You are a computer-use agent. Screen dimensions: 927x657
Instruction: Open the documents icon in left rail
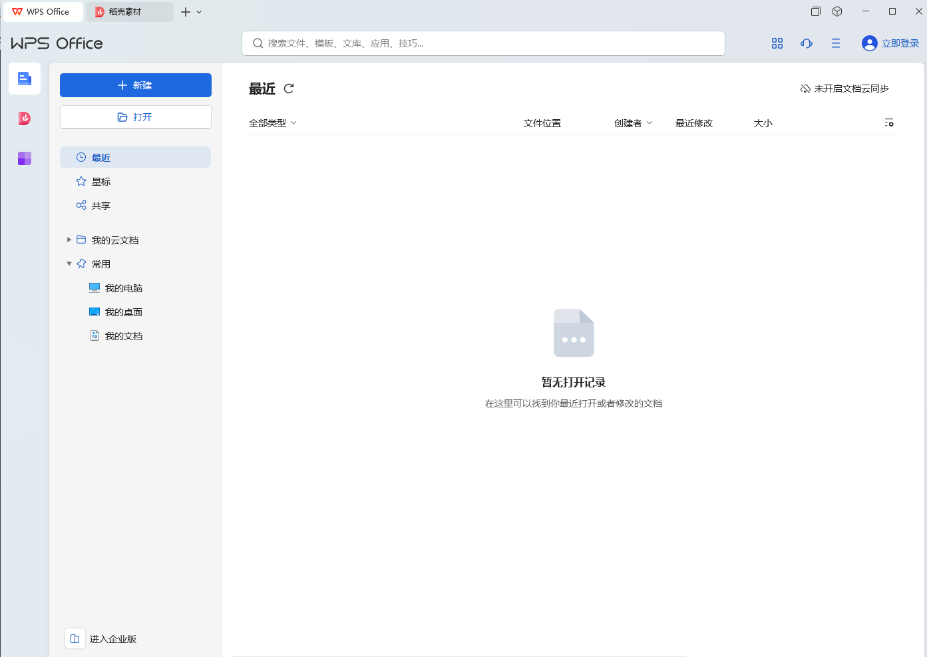click(x=25, y=79)
